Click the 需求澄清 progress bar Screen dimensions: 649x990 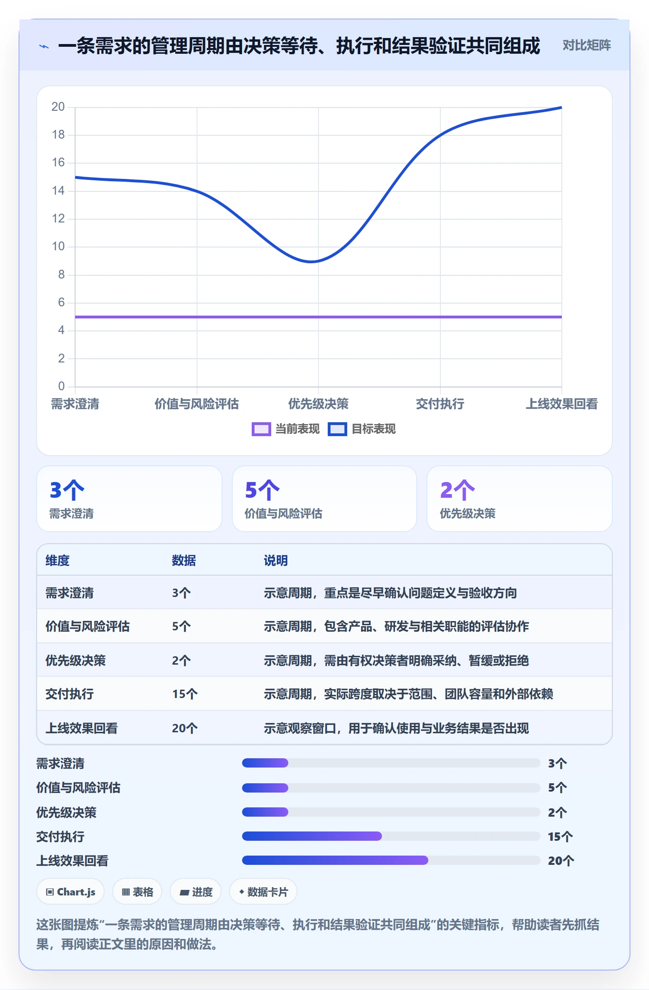coord(391,763)
